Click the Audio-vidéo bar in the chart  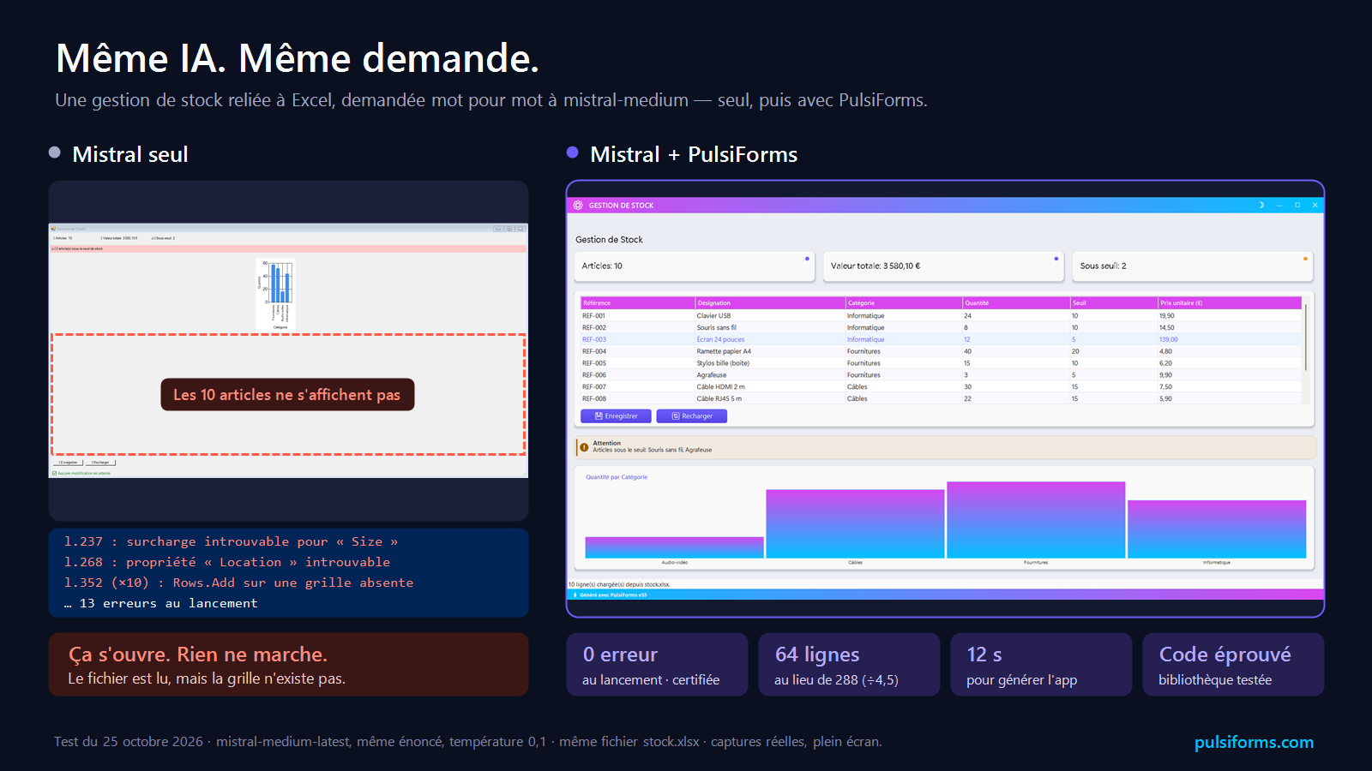coord(674,547)
